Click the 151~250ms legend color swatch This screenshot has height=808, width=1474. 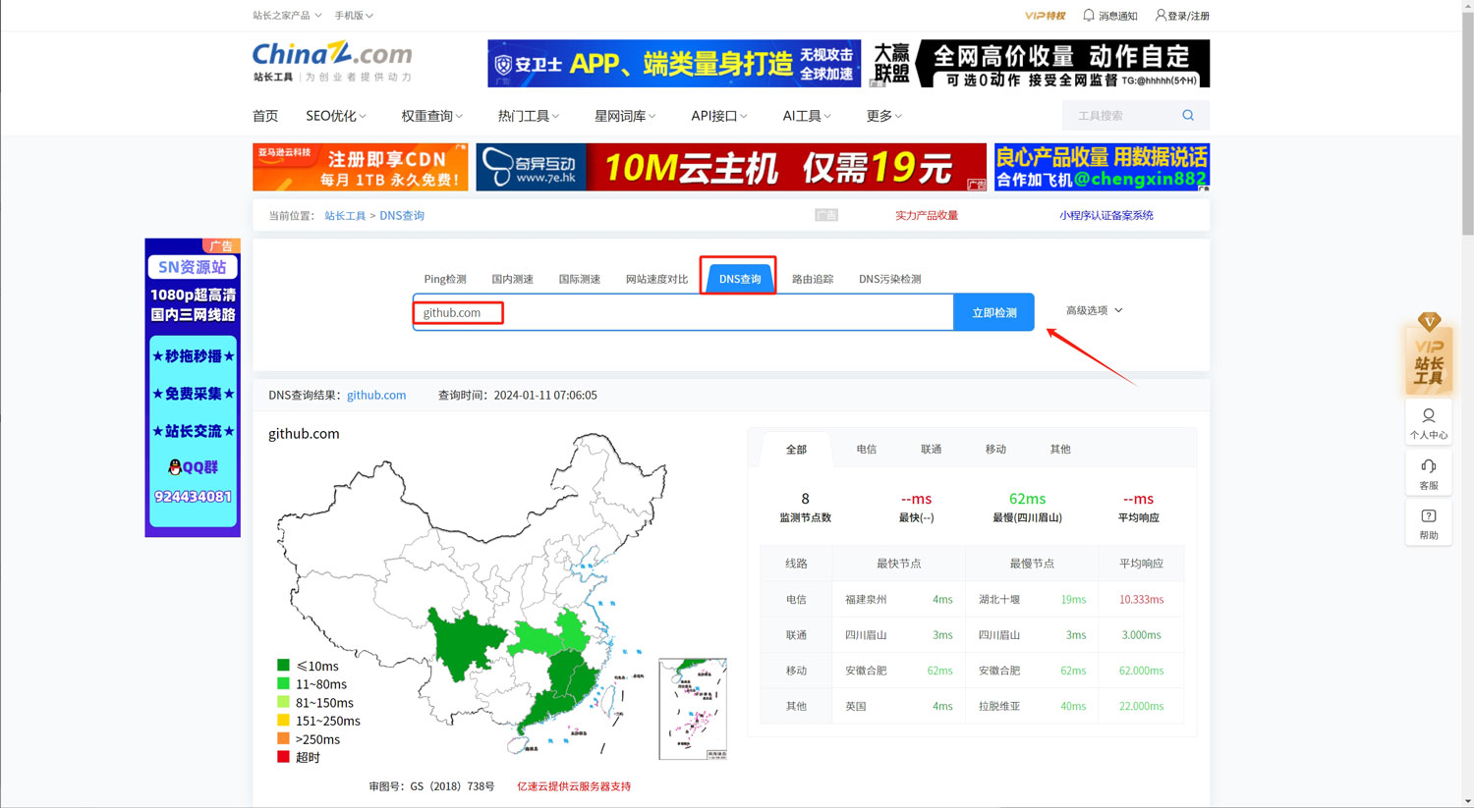283,721
